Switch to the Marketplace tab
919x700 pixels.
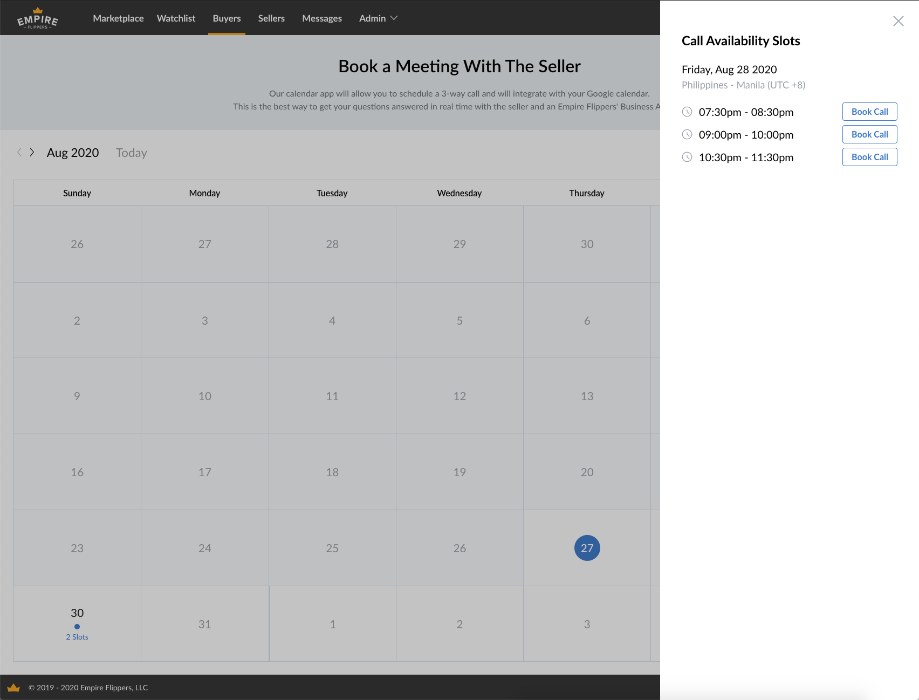pyautogui.click(x=118, y=18)
